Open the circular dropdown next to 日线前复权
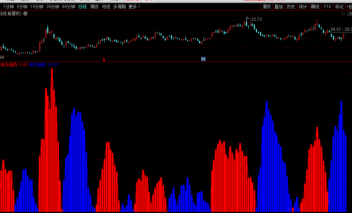The height and width of the screenshot is (213, 352). pos(25,13)
